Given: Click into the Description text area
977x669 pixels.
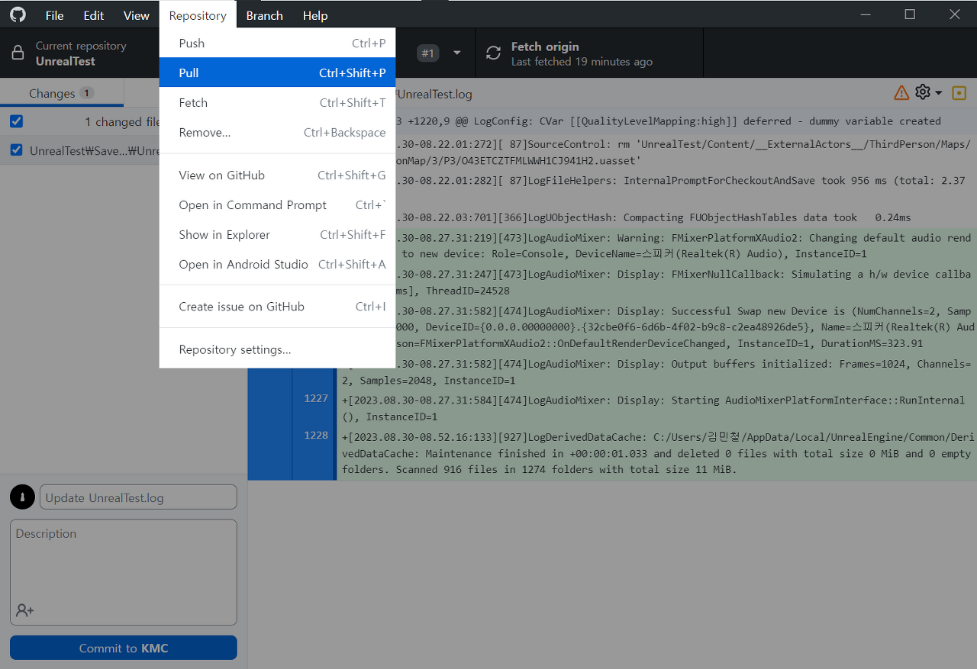Looking at the screenshot, I should pyautogui.click(x=124, y=571).
